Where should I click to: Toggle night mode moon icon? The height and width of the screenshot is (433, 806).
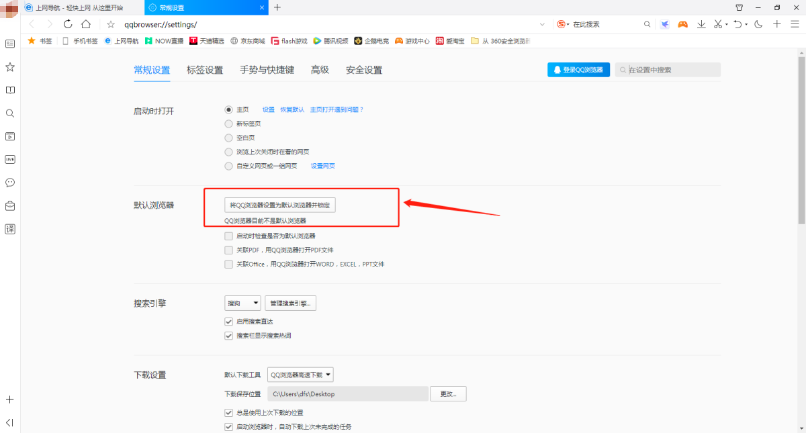(758, 24)
